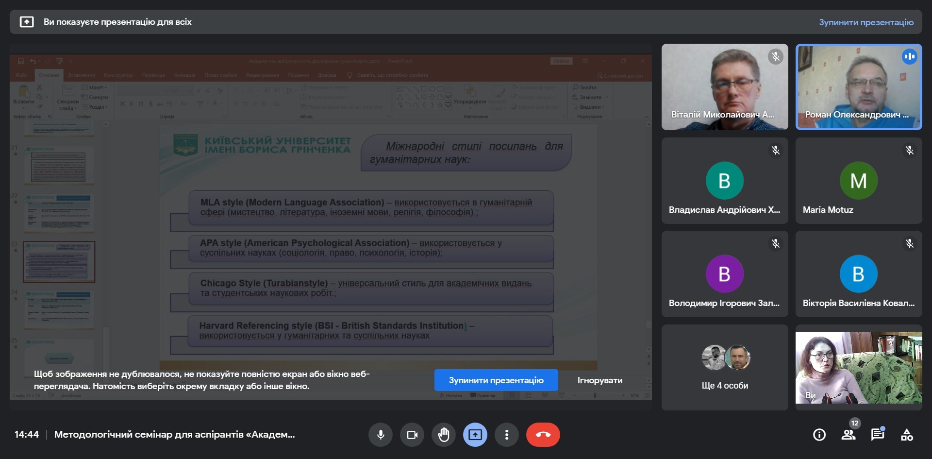Mute the microphone in Google Meet
This screenshot has height=459, width=932.
(x=381, y=435)
